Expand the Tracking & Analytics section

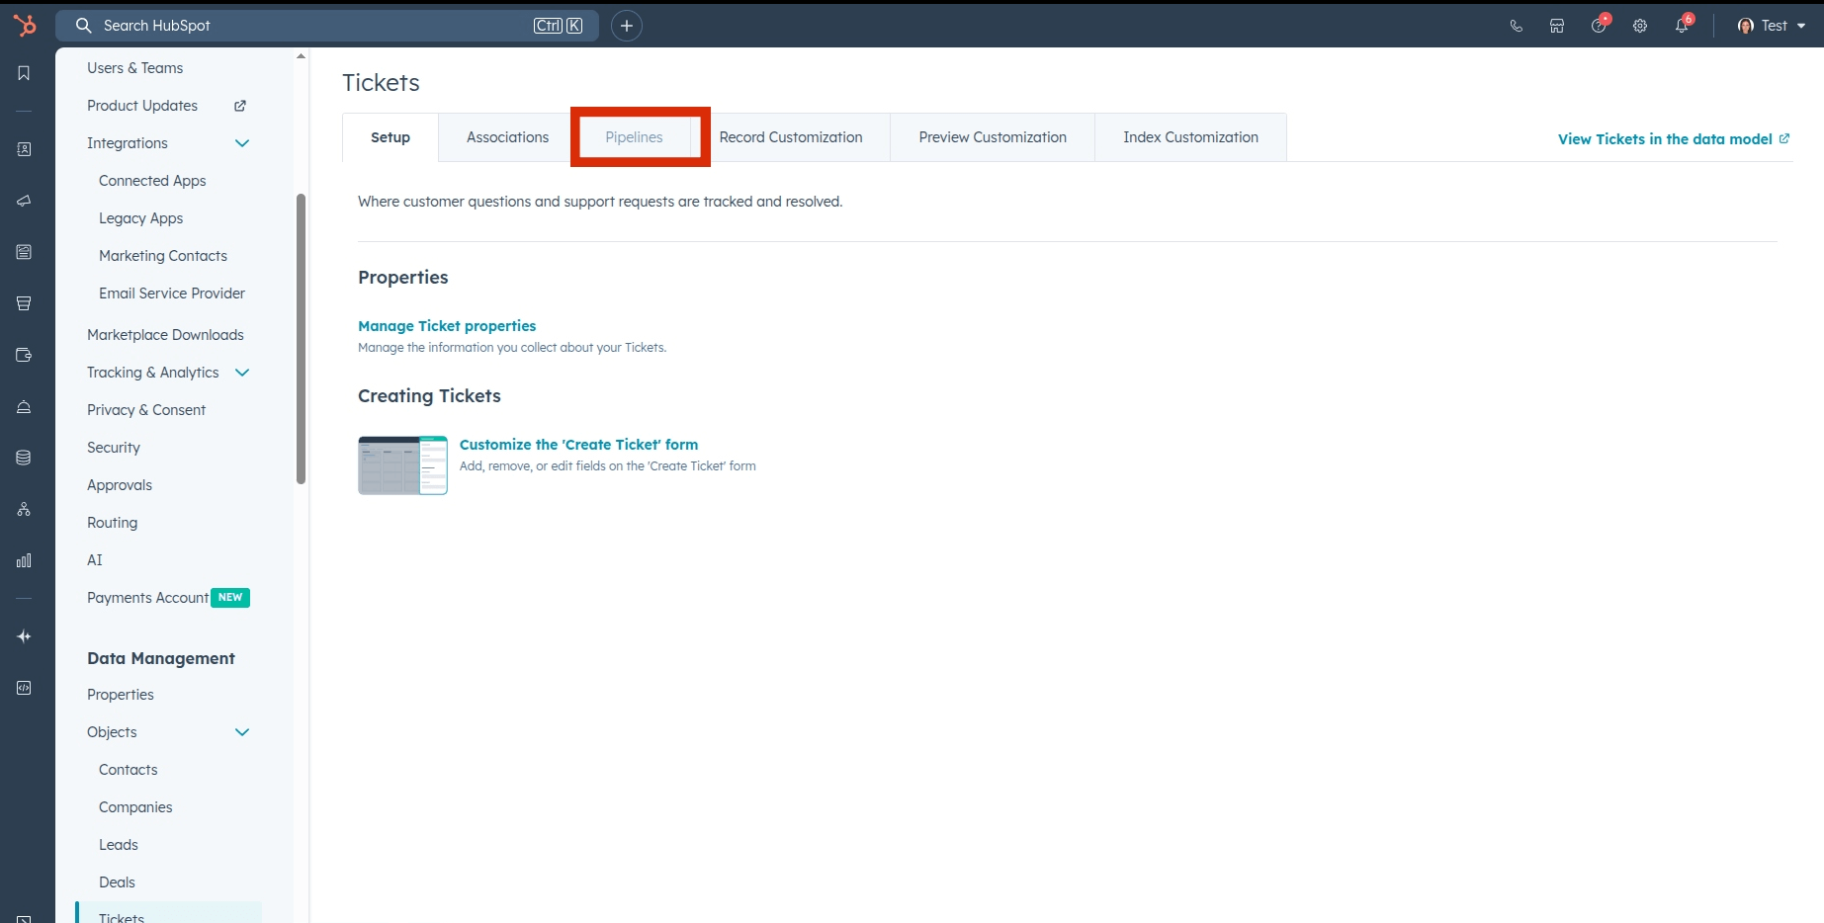pyautogui.click(x=242, y=374)
